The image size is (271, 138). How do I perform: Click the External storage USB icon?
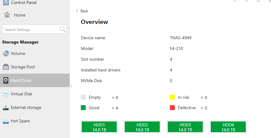click(x=6, y=108)
